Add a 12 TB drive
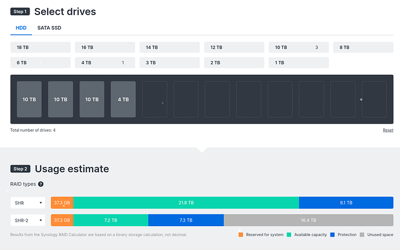Screen dimensions: 400x250 point(234,47)
